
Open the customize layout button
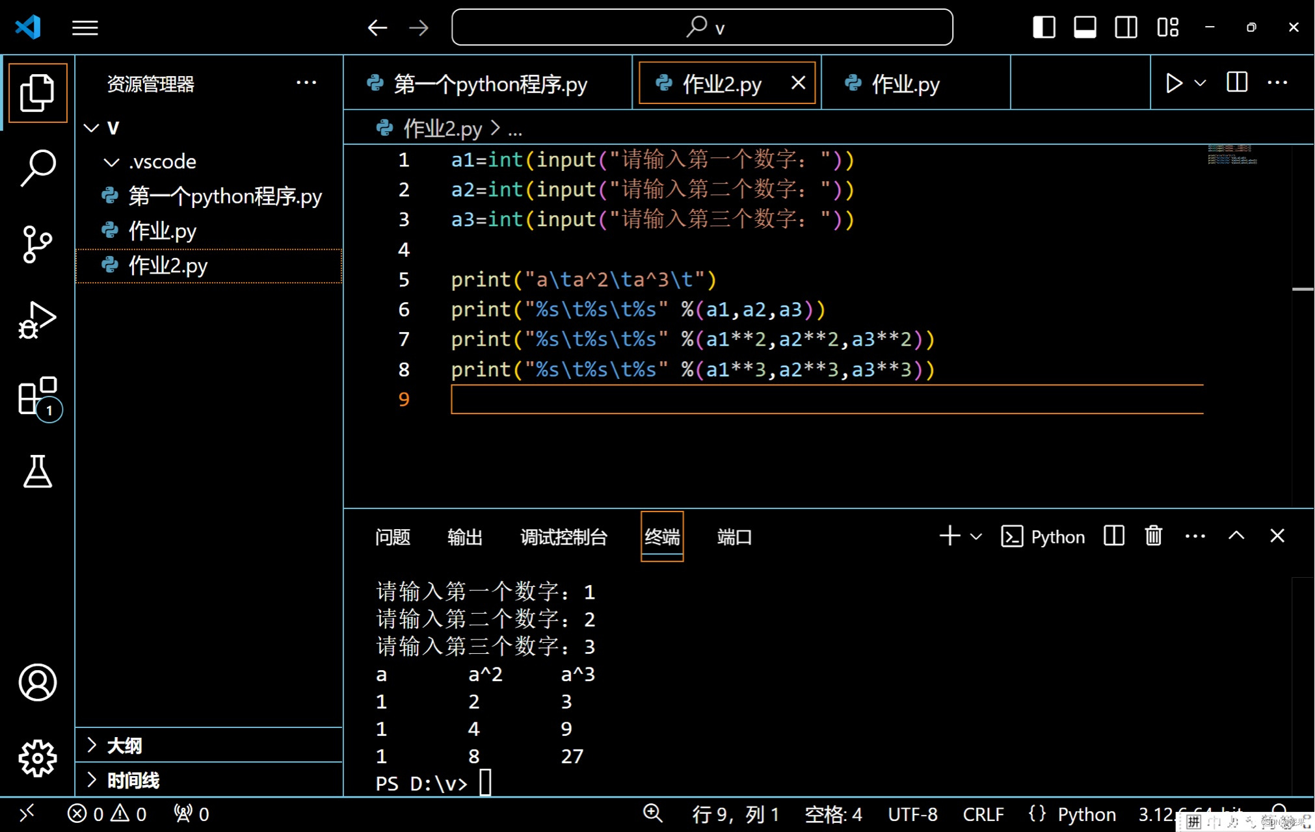tap(1167, 27)
